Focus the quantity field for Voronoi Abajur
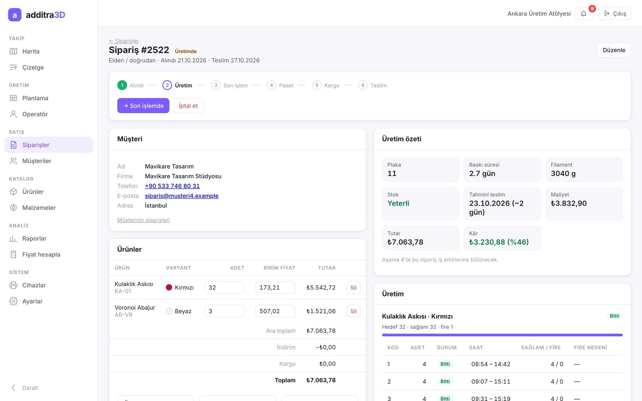642x401 pixels. [x=224, y=311]
